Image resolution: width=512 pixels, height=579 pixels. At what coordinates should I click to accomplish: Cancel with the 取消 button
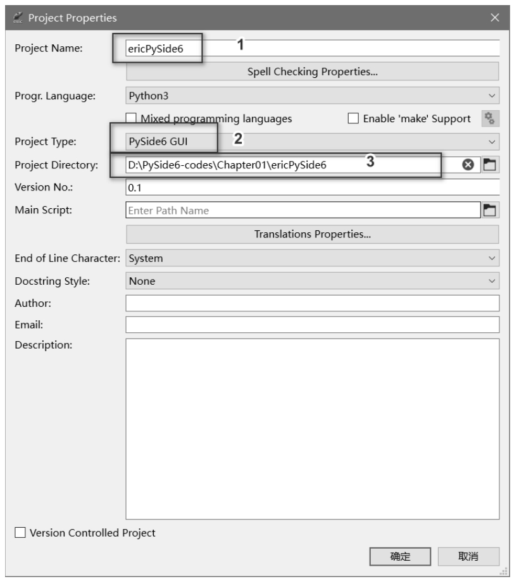(x=468, y=556)
